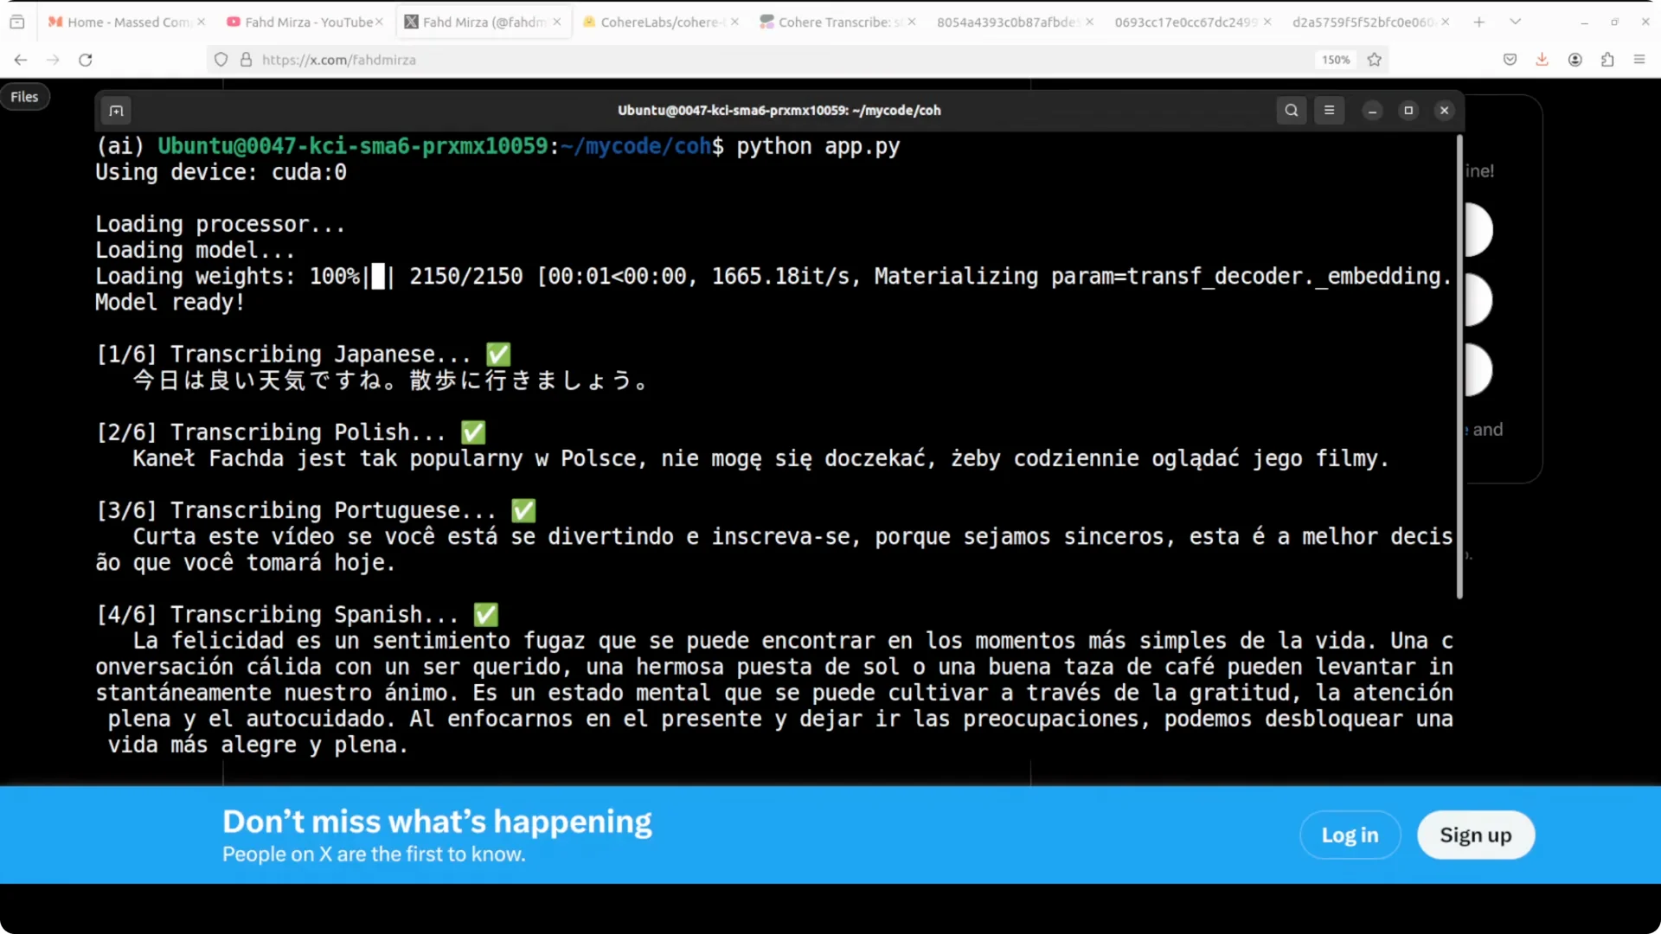Go back with the browser back arrow
Image resolution: width=1661 pixels, height=934 pixels.
point(21,60)
